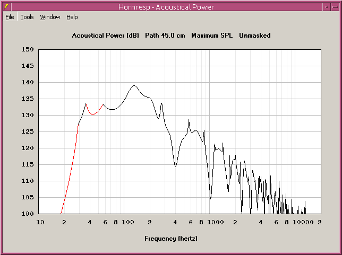Viewport: 342px width, 255px height.
Task: Click the 'Frequency (hertz)' axis label
Action: click(x=171, y=239)
